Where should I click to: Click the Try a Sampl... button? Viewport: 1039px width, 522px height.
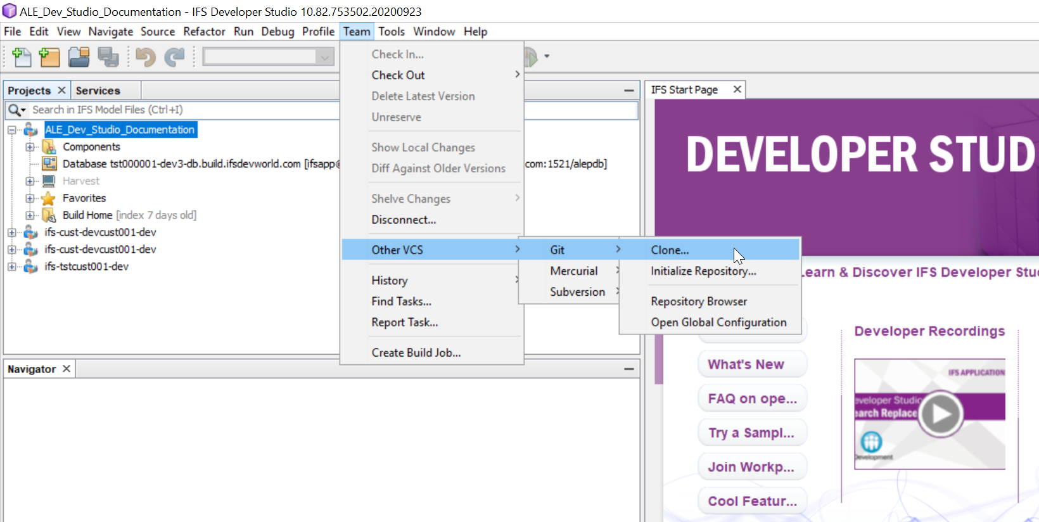753,433
